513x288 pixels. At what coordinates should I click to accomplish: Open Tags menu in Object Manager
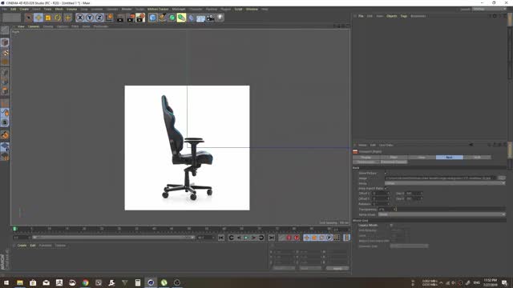(x=404, y=16)
